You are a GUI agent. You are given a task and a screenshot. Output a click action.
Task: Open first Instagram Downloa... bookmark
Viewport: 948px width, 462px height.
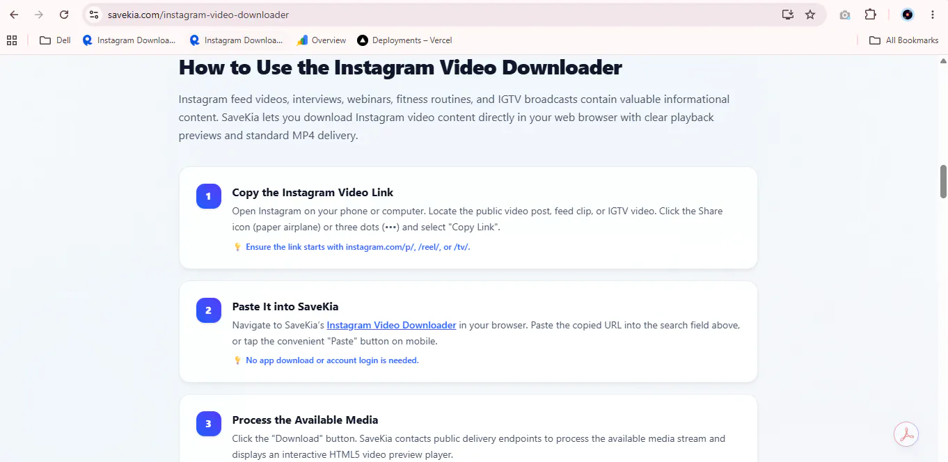(x=129, y=40)
